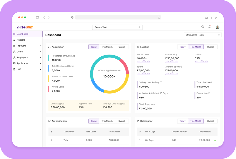Select Today in Existing panel

pyautogui.click(x=182, y=47)
